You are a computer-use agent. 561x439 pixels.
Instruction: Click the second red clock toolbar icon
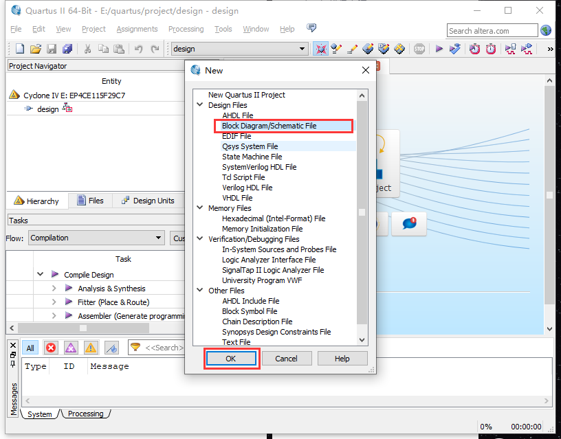click(x=491, y=49)
